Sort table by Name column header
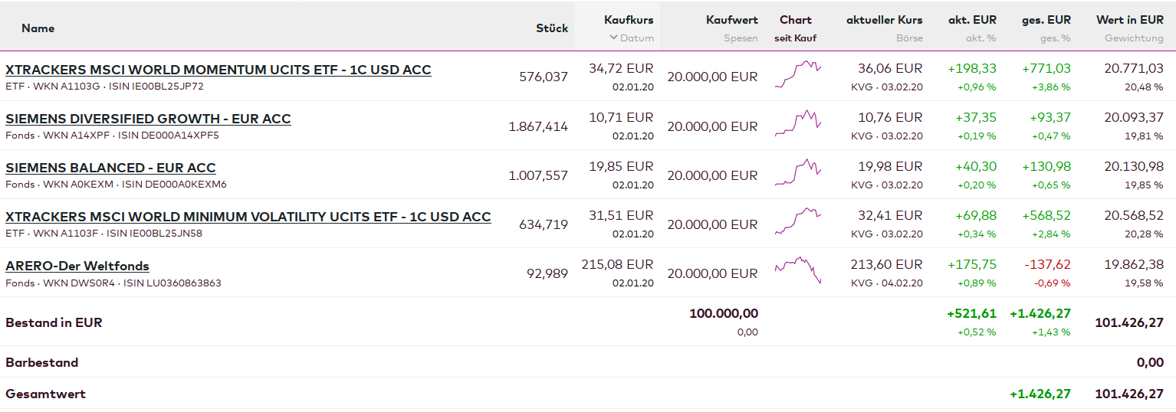Screen dimensions: 1176x412 (x=38, y=28)
